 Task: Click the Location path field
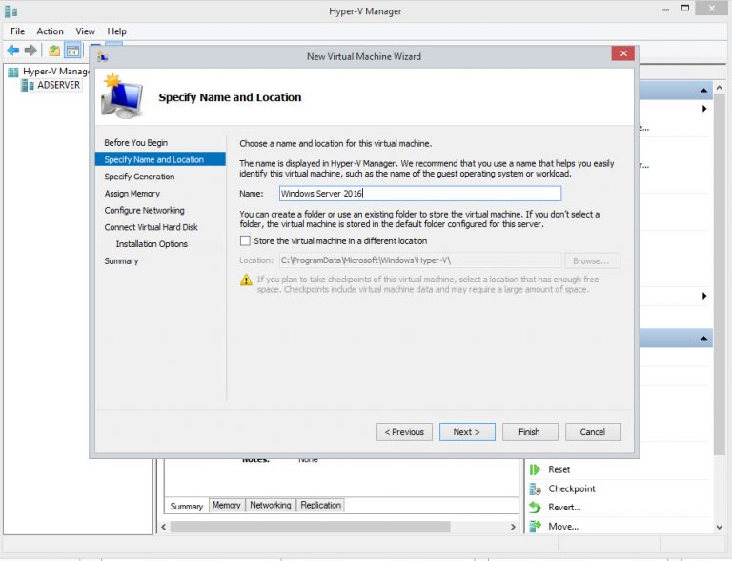420,260
